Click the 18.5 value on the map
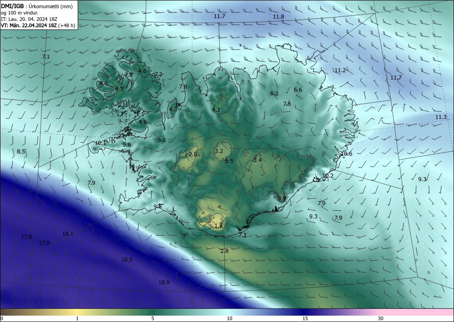Image resolution: width=454 pixels, height=322 pixels. click(127, 260)
